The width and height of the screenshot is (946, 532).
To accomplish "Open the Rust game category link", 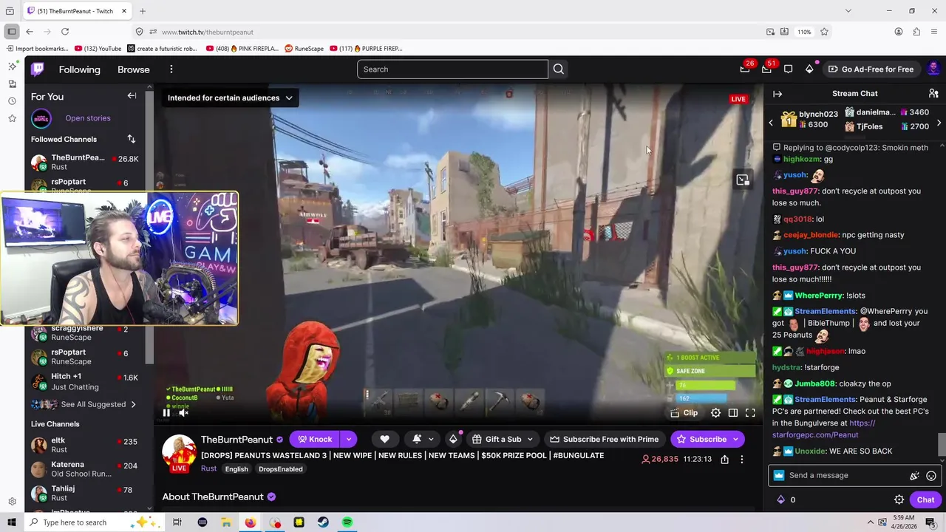I will [208, 468].
